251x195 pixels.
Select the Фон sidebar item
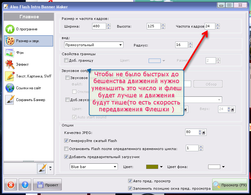[x=29, y=53]
